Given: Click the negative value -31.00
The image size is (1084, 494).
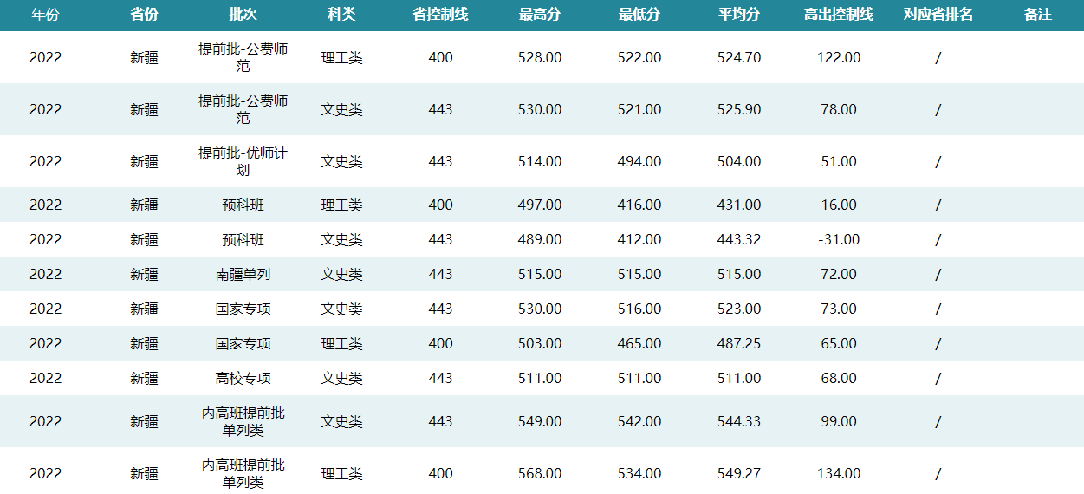Looking at the screenshot, I should 839,239.
